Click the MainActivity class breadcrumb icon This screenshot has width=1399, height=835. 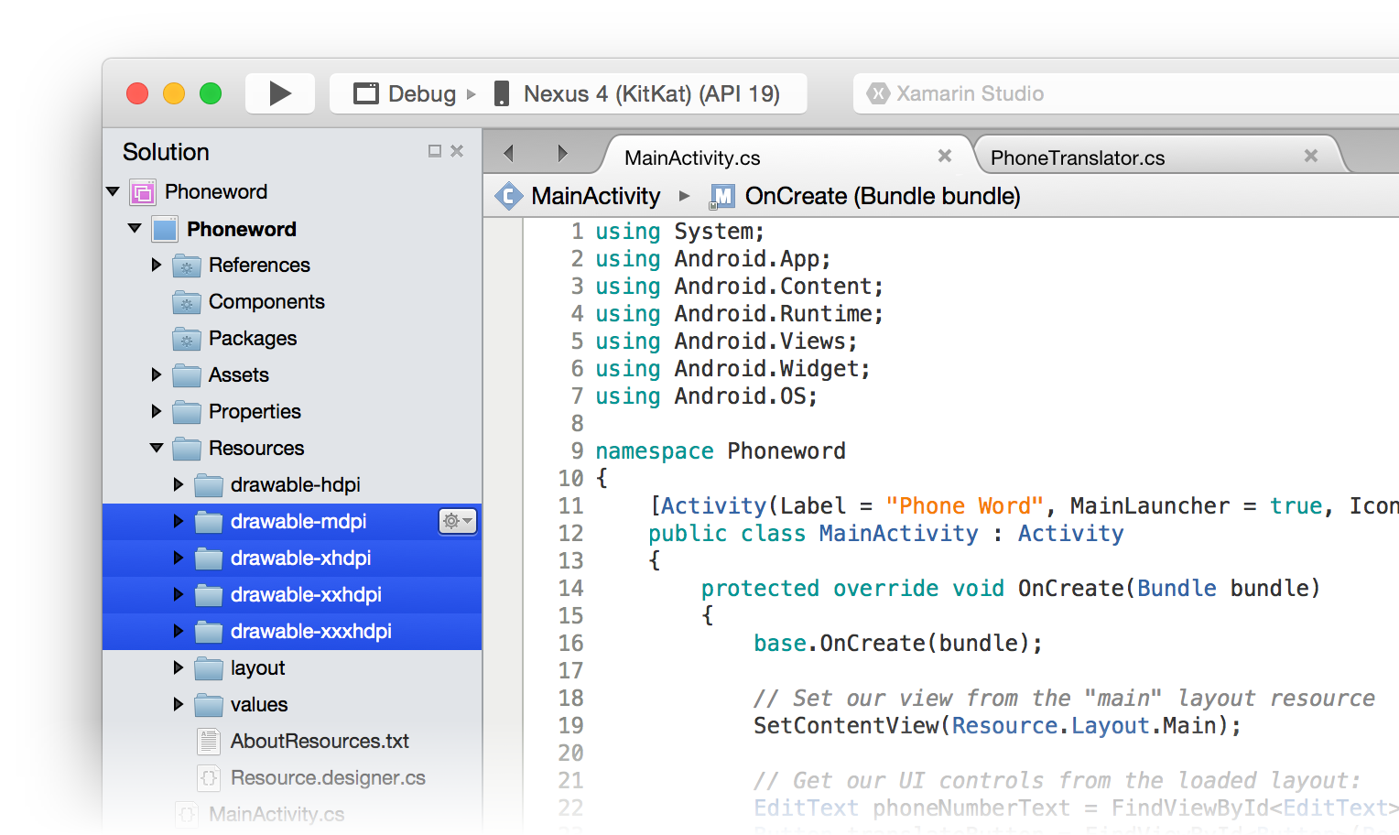[x=508, y=196]
